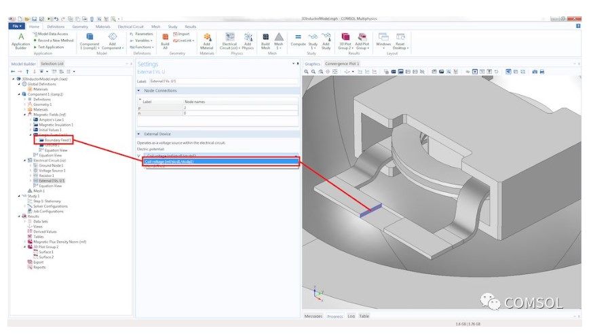Switch to the Convergence Plot 1 tab
The height and width of the screenshot is (335, 589).
(x=342, y=64)
